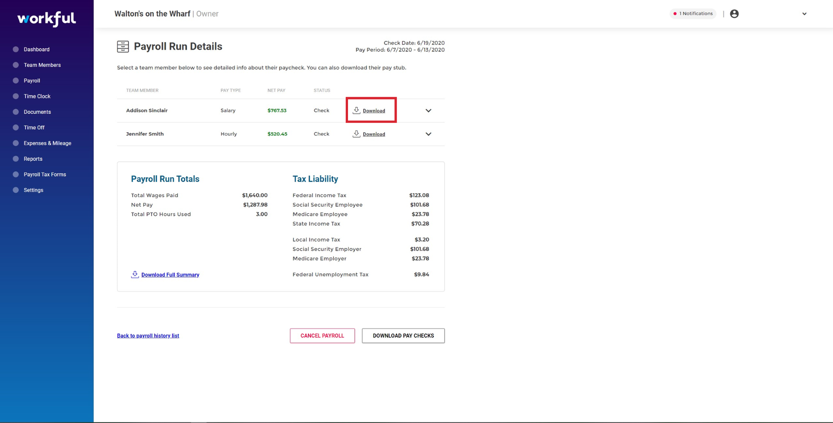Open Documents section in sidebar
Image resolution: width=833 pixels, height=423 pixels.
(x=37, y=112)
